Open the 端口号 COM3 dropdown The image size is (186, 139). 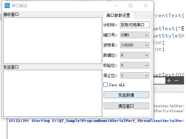[x=135, y=35]
